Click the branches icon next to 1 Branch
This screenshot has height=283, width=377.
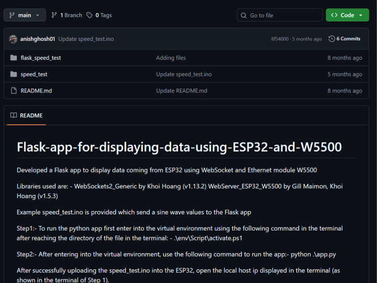click(x=54, y=15)
